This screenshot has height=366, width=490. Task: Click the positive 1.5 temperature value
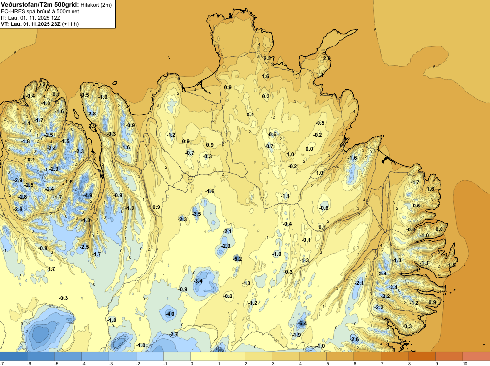pos(452,265)
